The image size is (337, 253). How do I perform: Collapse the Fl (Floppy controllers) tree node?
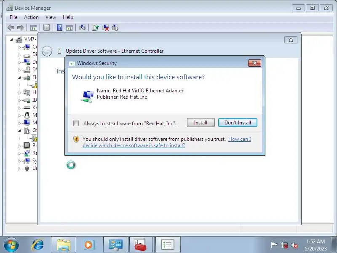pos(19,78)
